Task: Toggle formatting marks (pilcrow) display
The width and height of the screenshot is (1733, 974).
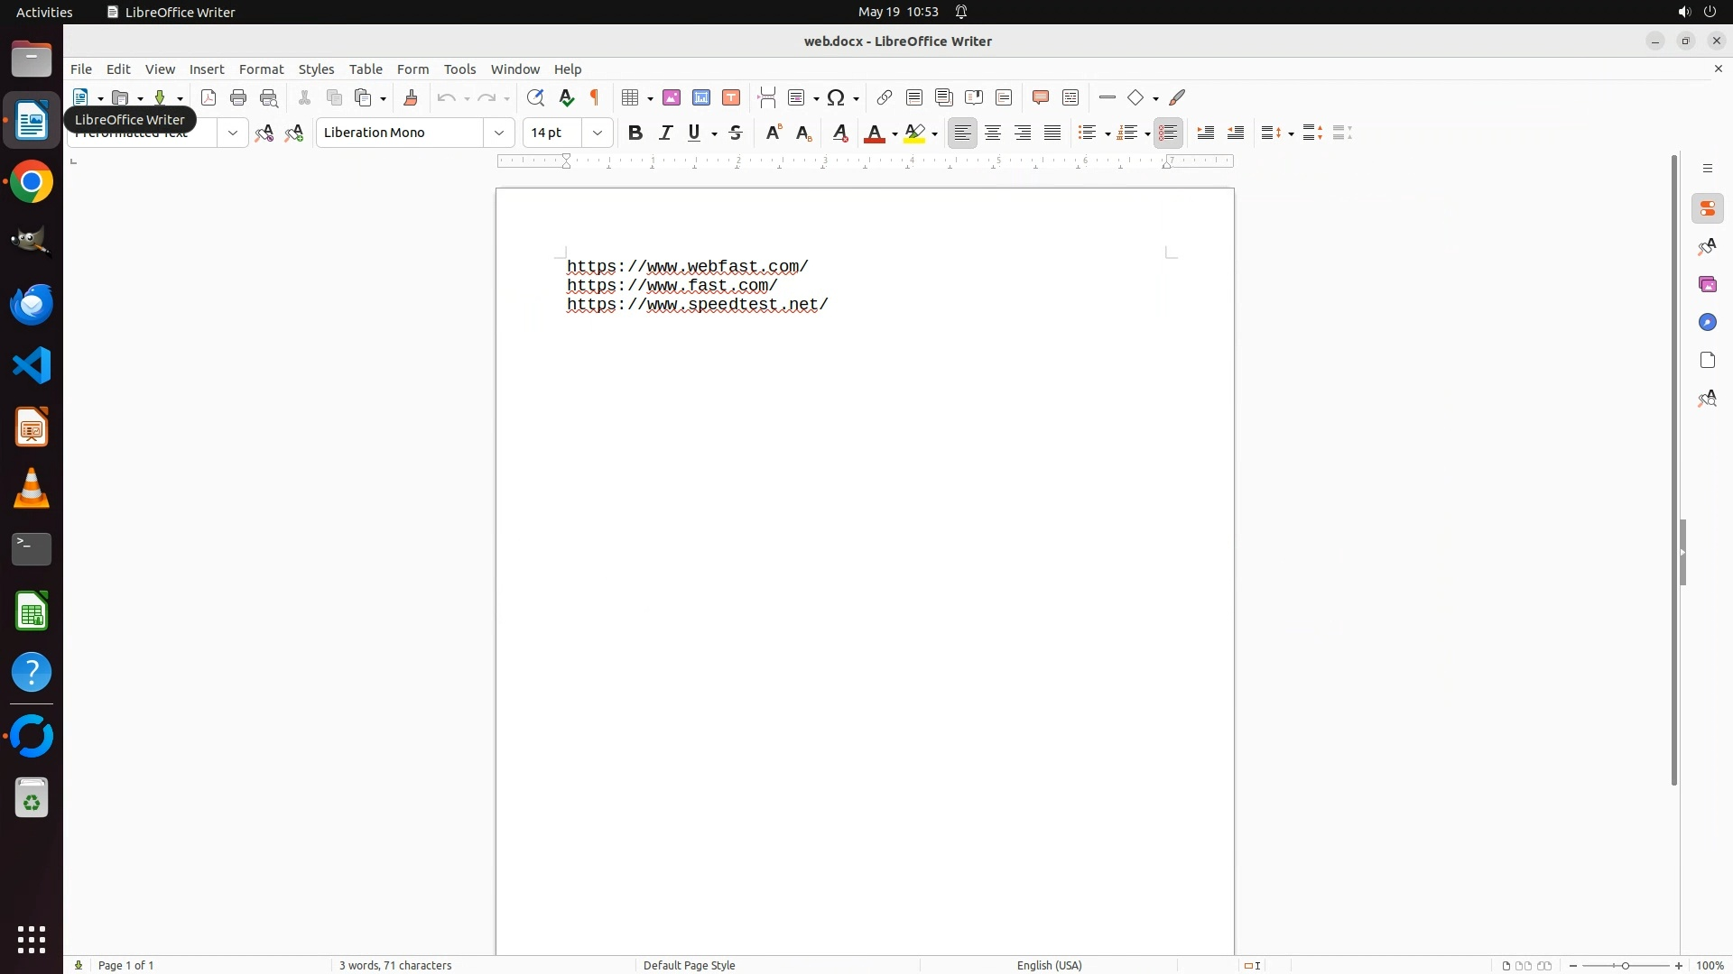Action: click(x=595, y=97)
